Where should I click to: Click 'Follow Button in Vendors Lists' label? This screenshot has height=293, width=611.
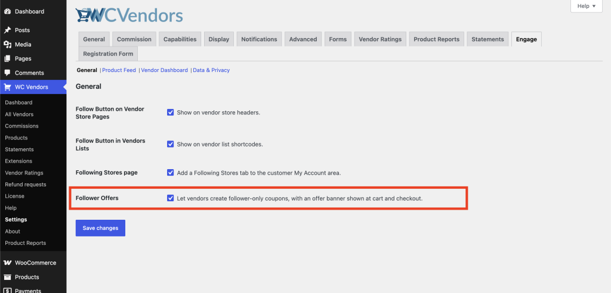click(x=110, y=144)
